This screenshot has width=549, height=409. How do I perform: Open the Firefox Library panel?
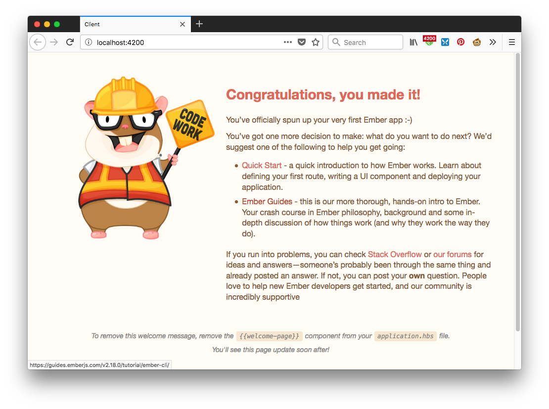413,42
